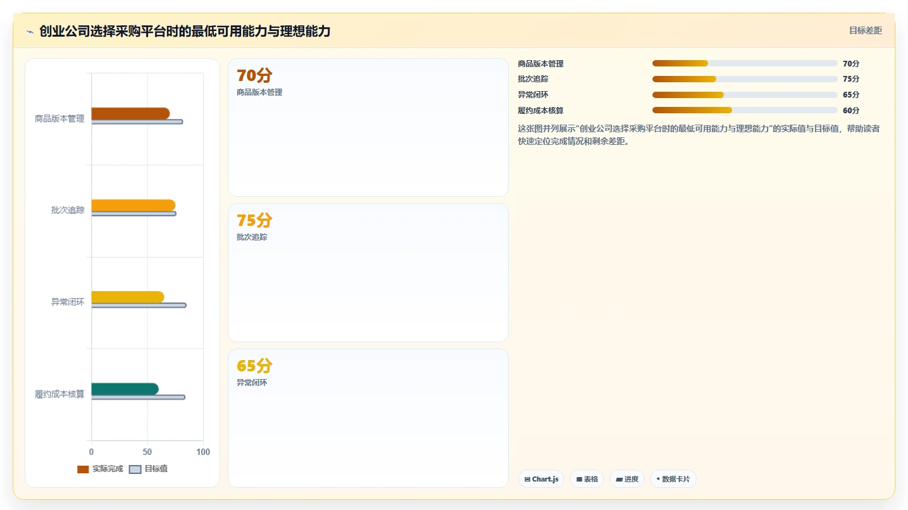Screen dimensions: 908x510
Task: Click the 100 tick on x-axis
Action: pyautogui.click(x=203, y=452)
